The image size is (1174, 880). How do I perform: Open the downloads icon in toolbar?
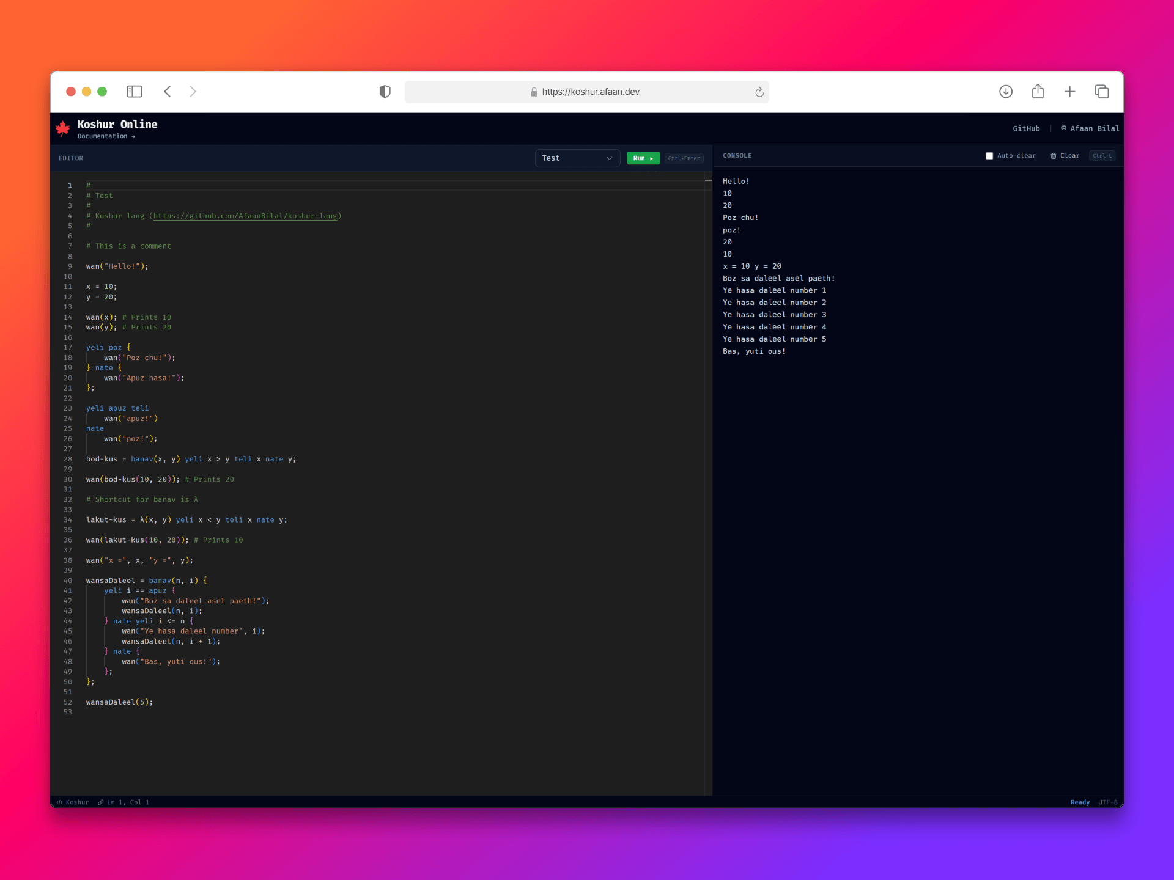[1006, 92]
